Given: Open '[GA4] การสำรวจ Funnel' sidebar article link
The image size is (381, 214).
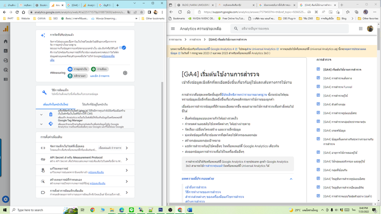Looking at the screenshot, I should point(337,87).
